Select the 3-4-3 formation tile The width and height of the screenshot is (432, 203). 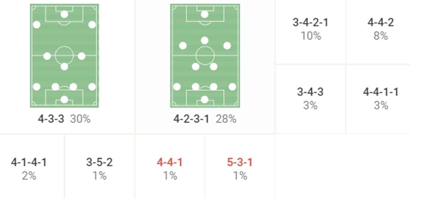pos(310,98)
